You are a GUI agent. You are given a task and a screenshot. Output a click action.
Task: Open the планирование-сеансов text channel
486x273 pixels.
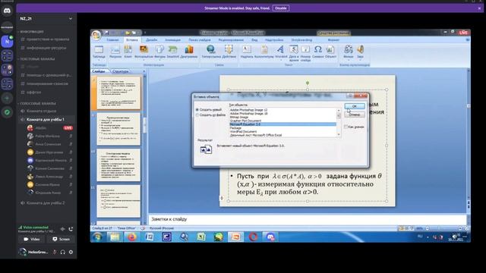(x=46, y=83)
